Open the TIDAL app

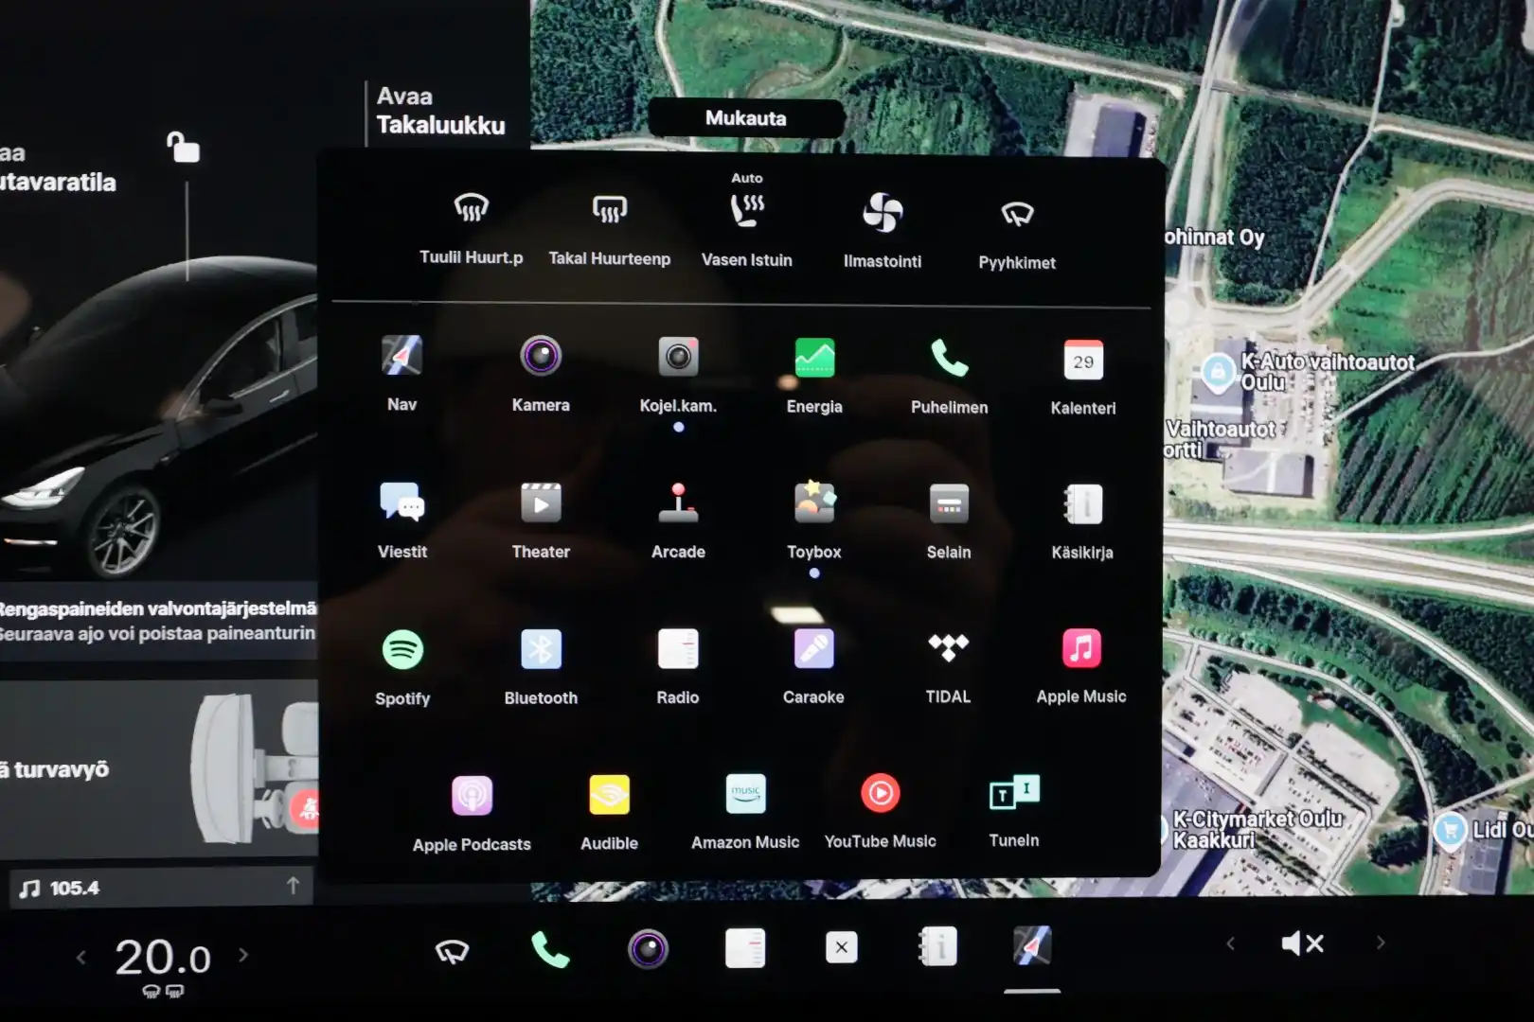click(x=948, y=648)
